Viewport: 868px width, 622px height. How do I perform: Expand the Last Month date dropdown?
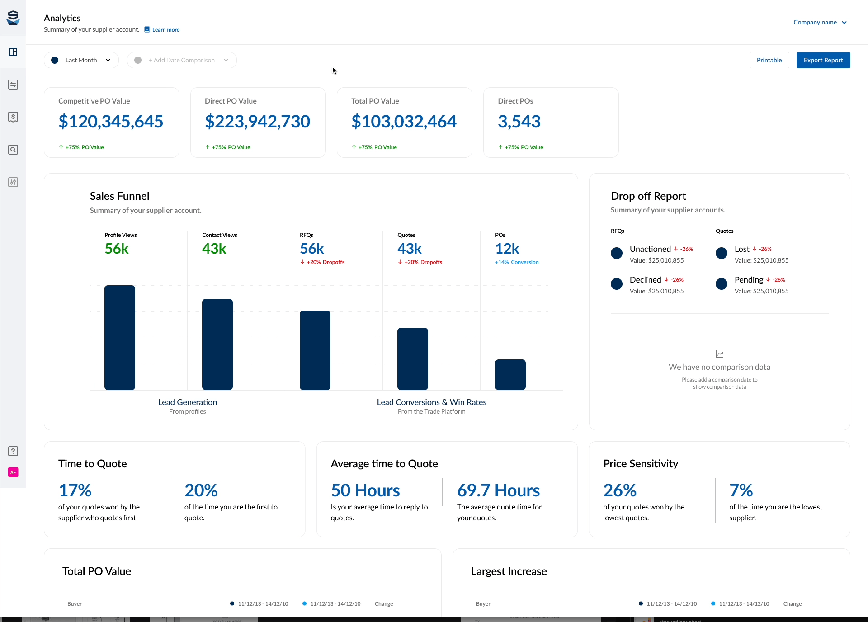pyautogui.click(x=81, y=60)
